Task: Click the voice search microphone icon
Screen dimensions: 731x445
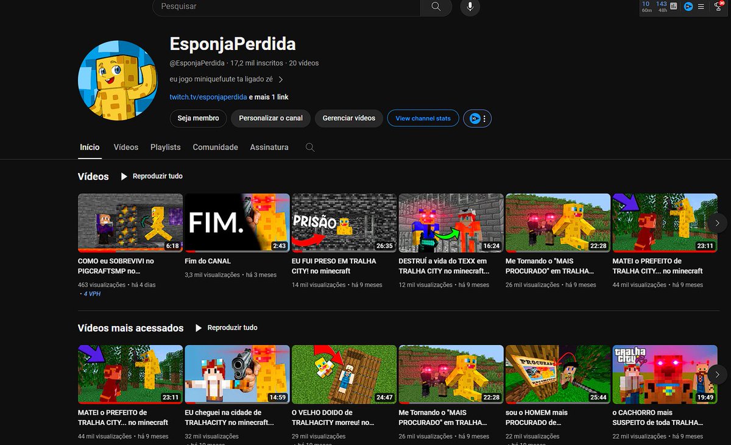Action: point(469,7)
